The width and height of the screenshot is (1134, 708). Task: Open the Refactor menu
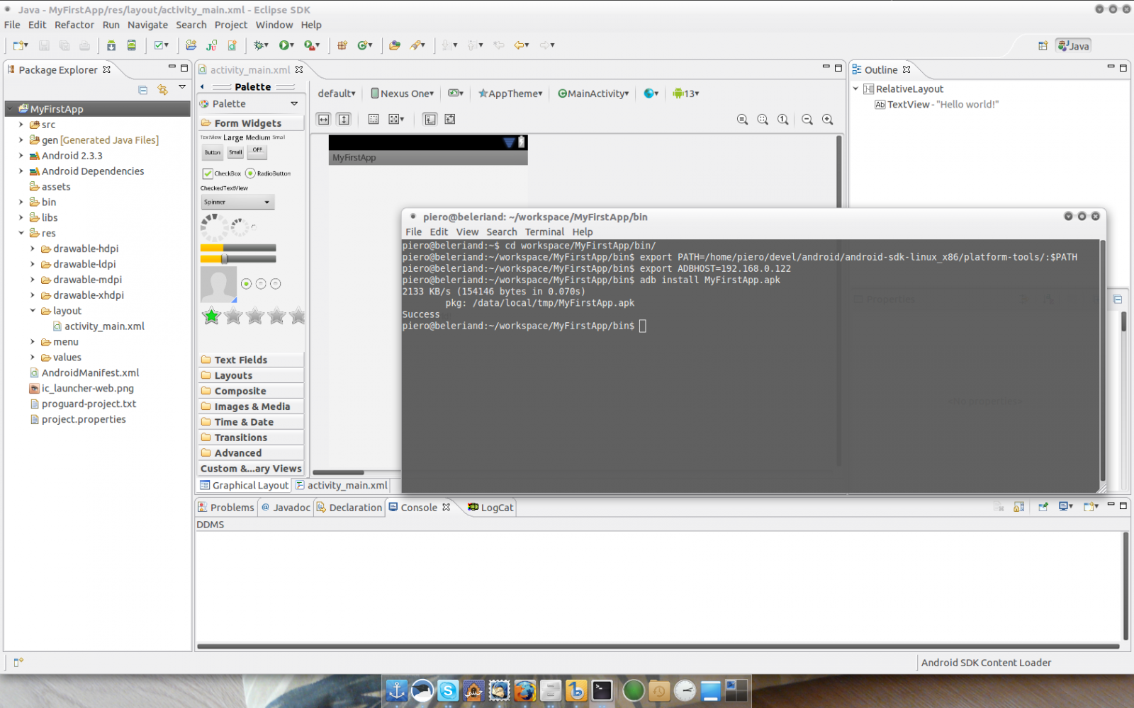click(74, 25)
